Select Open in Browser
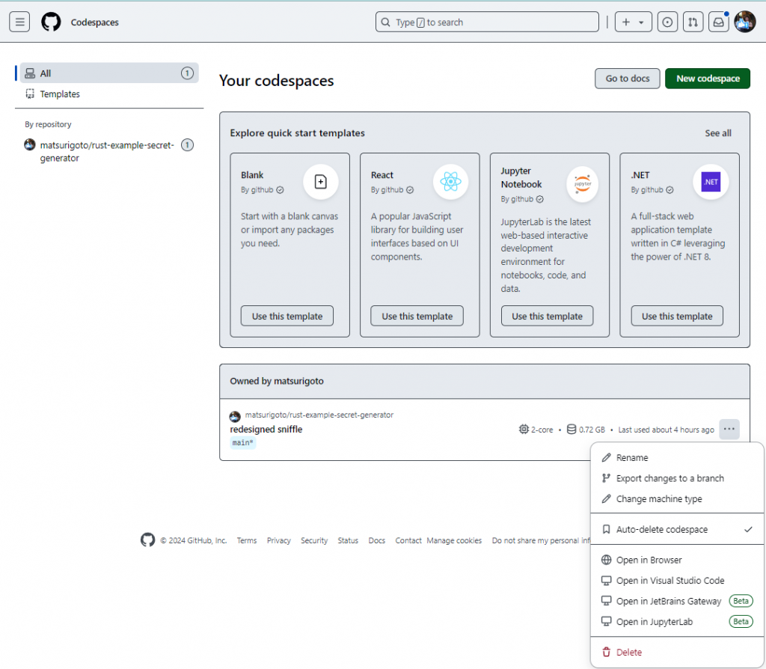The height and width of the screenshot is (669, 766). pyautogui.click(x=677, y=560)
